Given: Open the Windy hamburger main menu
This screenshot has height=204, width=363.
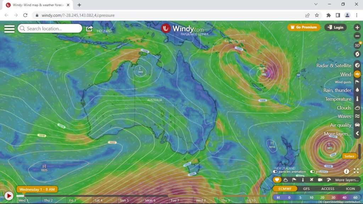Looking at the screenshot, I should pyautogui.click(x=9, y=29).
